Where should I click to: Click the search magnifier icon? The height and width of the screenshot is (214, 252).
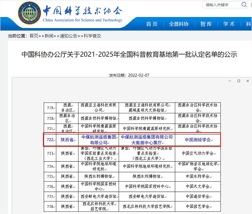pyautogui.click(x=244, y=4)
